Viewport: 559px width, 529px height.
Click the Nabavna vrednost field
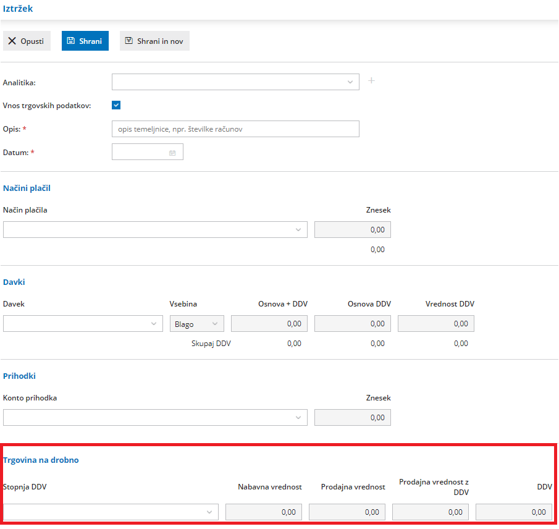(x=264, y=512)
